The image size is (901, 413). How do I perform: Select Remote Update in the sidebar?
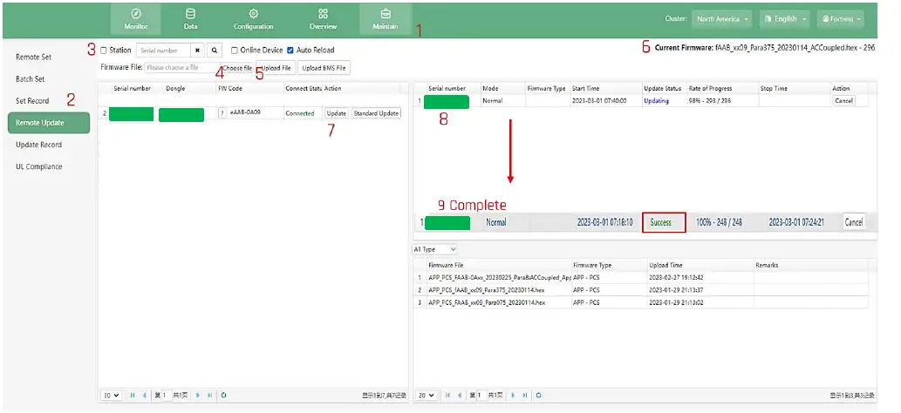pos(48,123)
